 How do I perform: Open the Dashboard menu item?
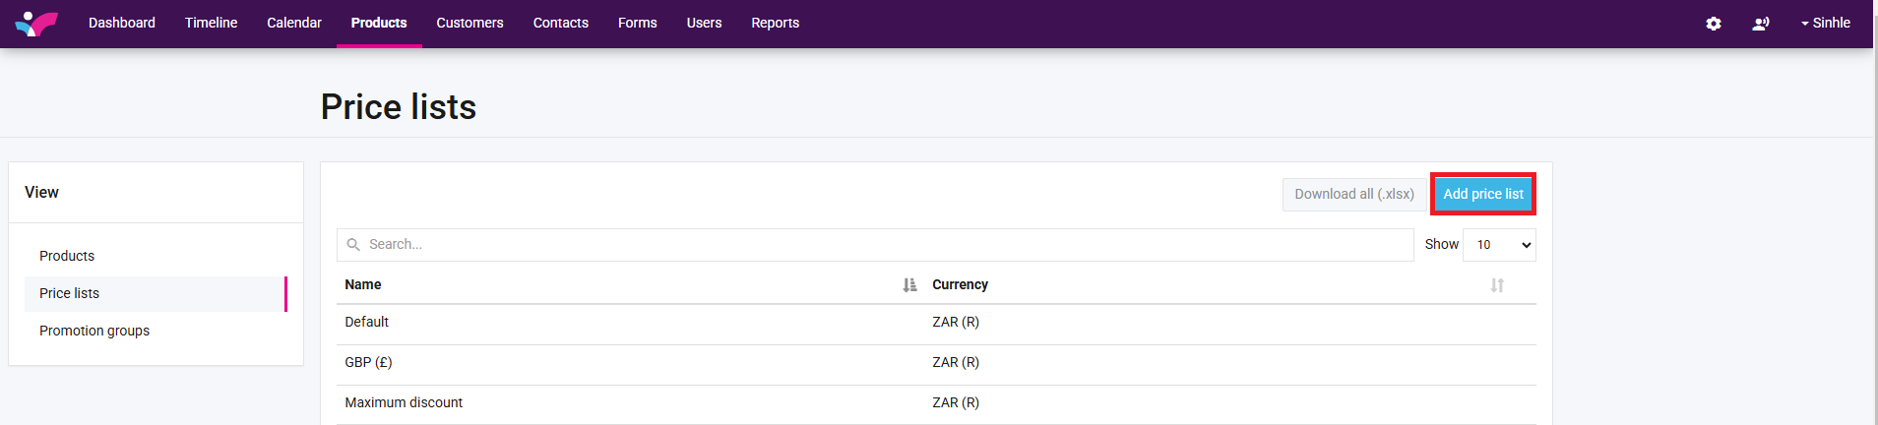(122, 23)
